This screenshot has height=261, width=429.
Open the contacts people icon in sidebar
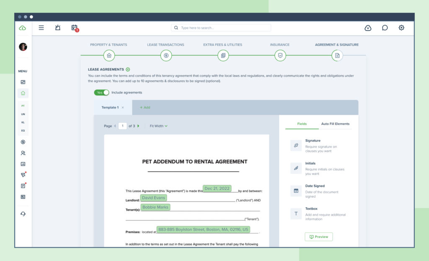[23, 153]
